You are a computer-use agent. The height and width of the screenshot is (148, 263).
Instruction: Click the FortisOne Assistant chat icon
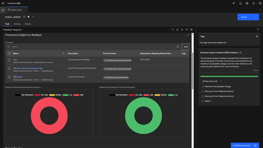(255, 146)
